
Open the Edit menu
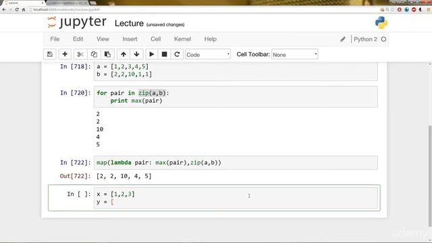coord(78,39)
